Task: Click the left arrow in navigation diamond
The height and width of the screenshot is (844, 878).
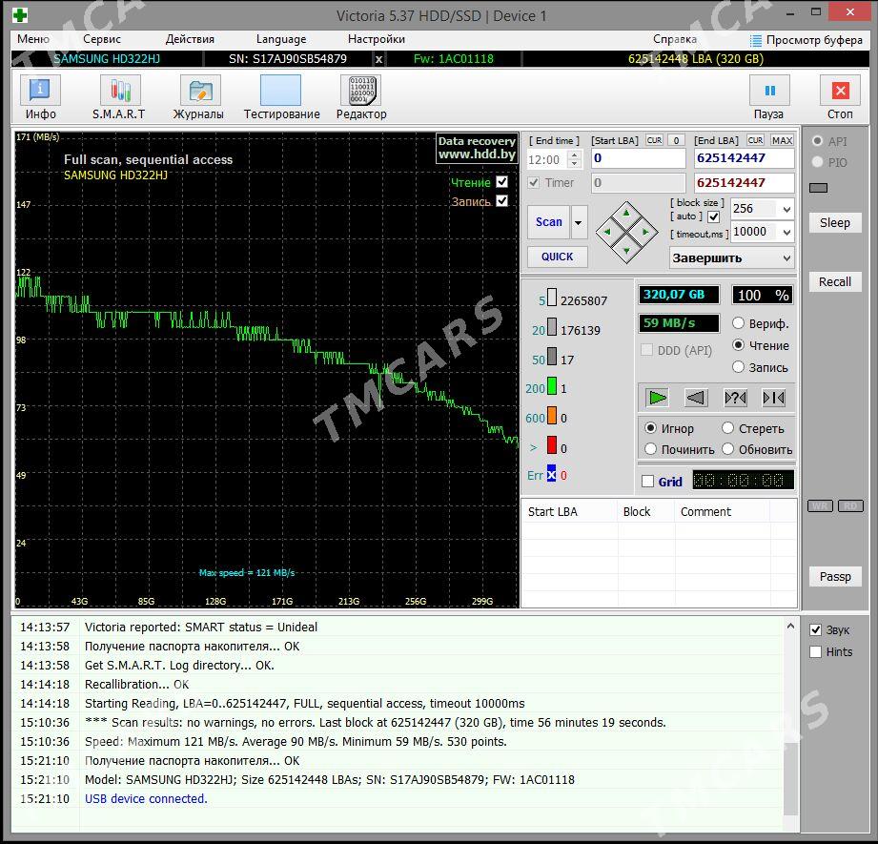Action: point(607,232)
